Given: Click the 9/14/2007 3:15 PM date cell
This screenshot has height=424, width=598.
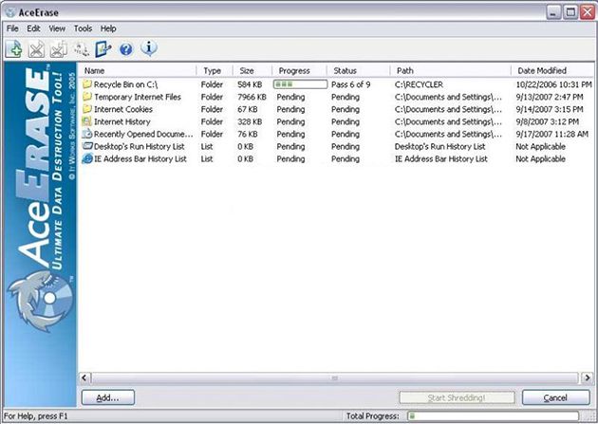Looking at the screenshot, I should click(550, 109).
